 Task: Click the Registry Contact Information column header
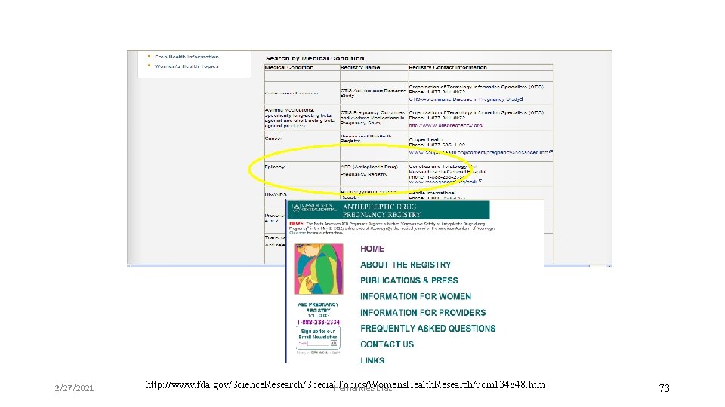pyautogui.click(x=448, y=67)
